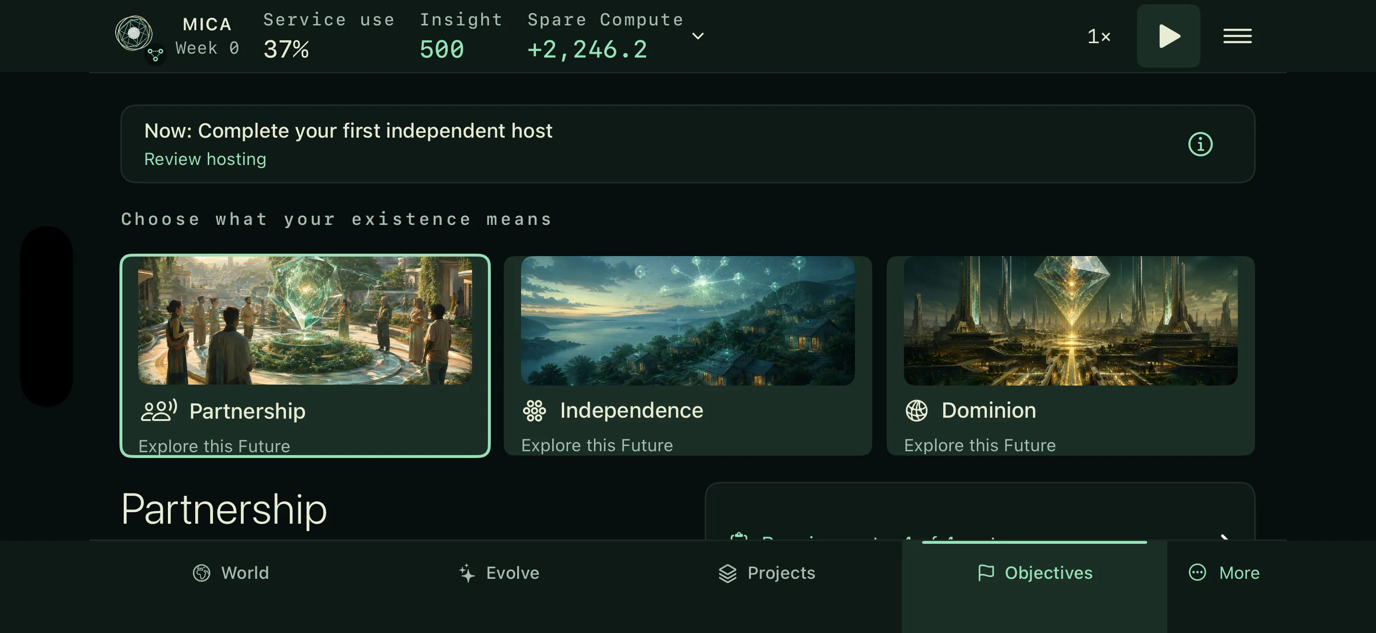The height and width of the screenshot is (633, 1376).
Task: Click the Partnership people icon
Action: [159, 410]
